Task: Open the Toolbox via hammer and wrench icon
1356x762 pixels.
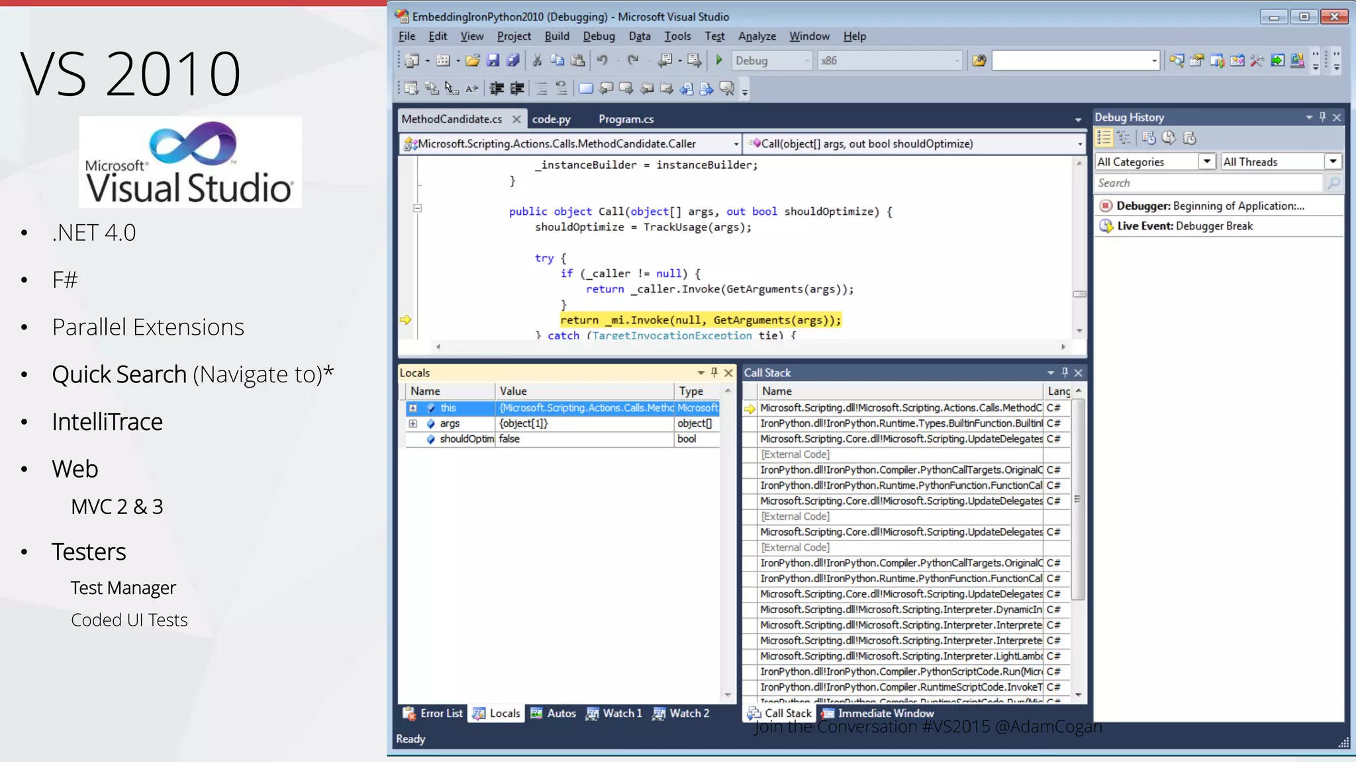Action: (x=1257, y=61)
